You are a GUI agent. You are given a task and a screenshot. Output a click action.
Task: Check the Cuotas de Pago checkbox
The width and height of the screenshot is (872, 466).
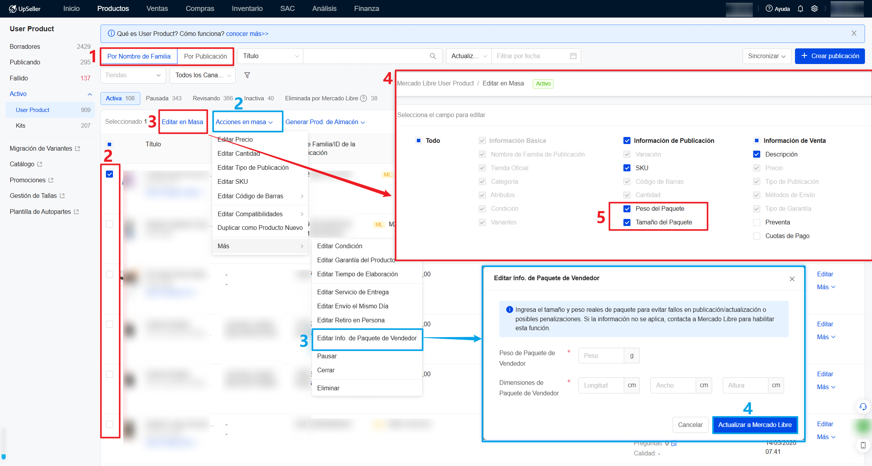(x=757, y=236)
